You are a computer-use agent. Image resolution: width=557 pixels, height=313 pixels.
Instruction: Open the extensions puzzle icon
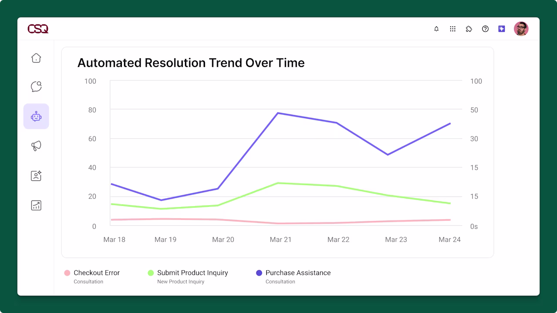[469, 29]
